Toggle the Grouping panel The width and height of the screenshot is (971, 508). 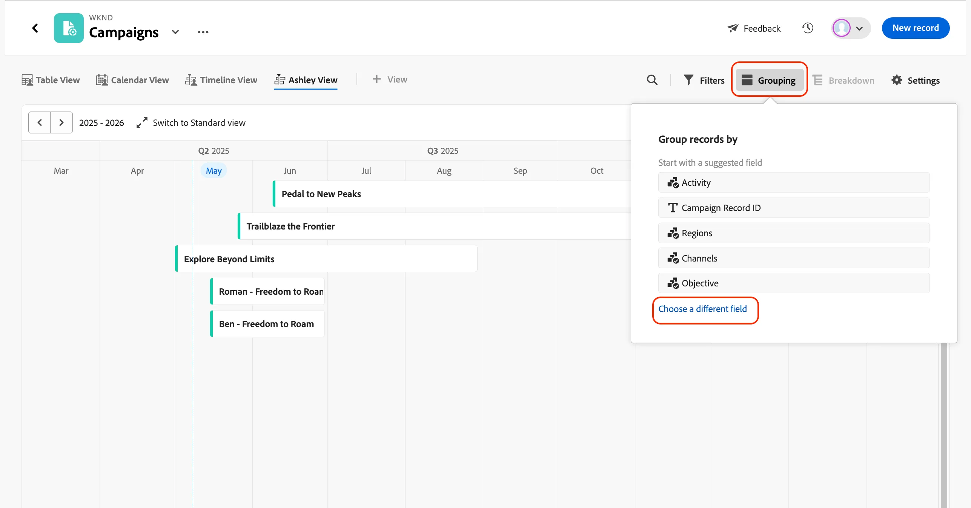(x=769, y=80)
